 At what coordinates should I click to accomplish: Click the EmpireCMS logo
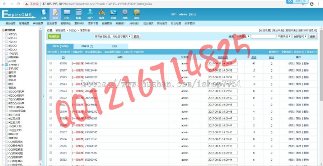coord(19,14)
